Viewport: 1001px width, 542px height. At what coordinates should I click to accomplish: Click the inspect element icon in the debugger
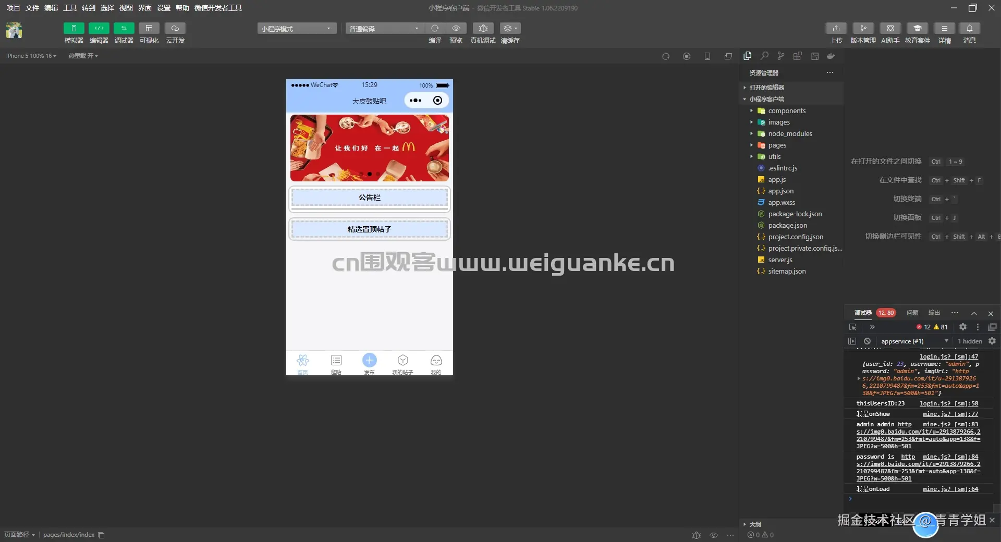coord(852,327)
